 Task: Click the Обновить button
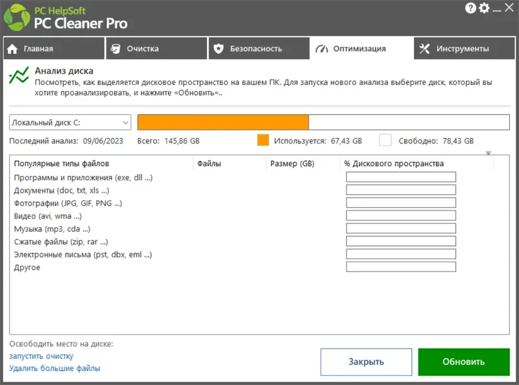click(x=464, y=362)
